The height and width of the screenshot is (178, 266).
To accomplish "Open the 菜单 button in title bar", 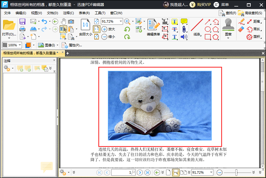I will [221, 5].
